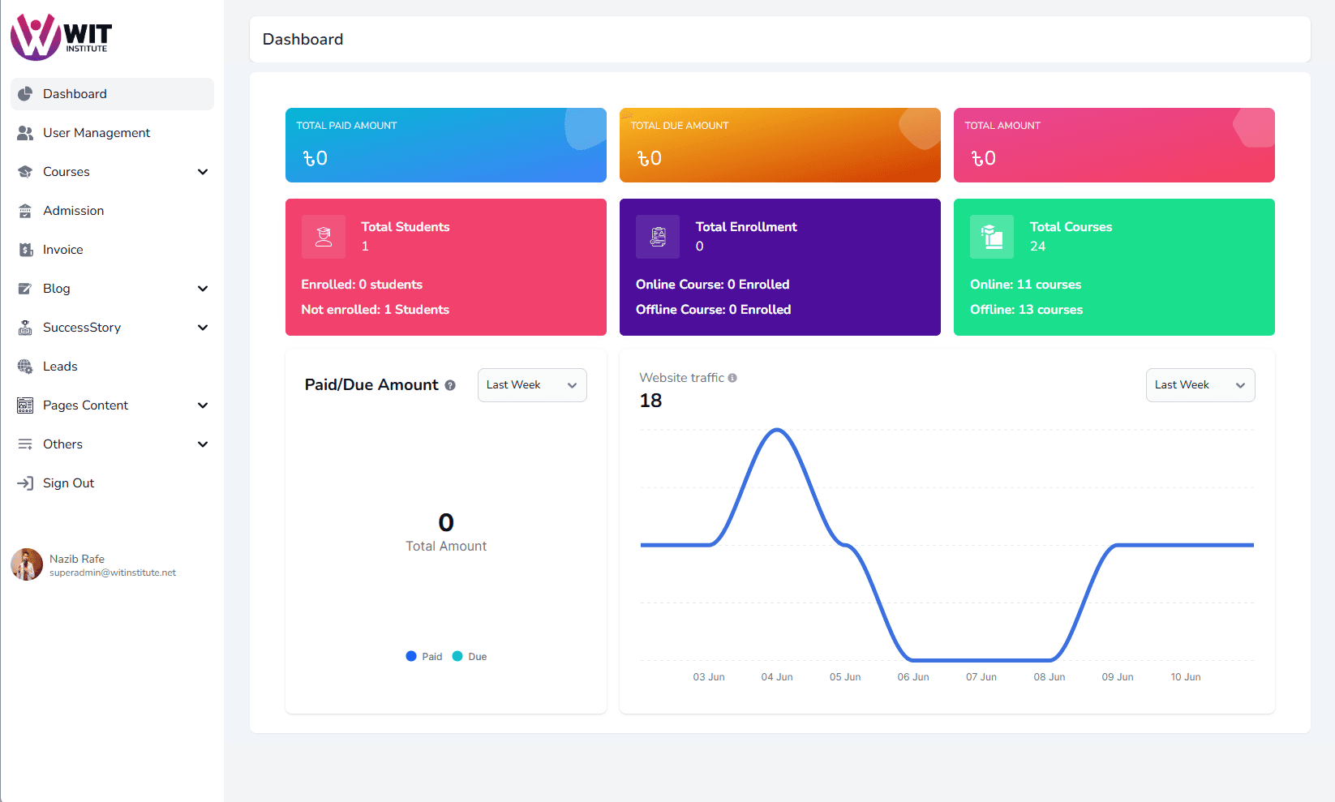The width and height of the screenshot is (1335, 802).
Task: Click the Total Courses card icon
Action: pyautogui.click(x=992, y=237)
